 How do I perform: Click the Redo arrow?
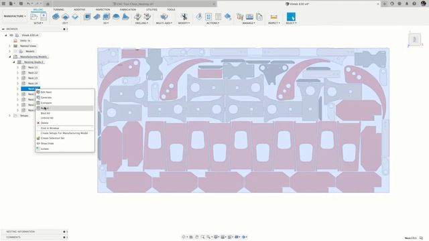tap(38, 4)
